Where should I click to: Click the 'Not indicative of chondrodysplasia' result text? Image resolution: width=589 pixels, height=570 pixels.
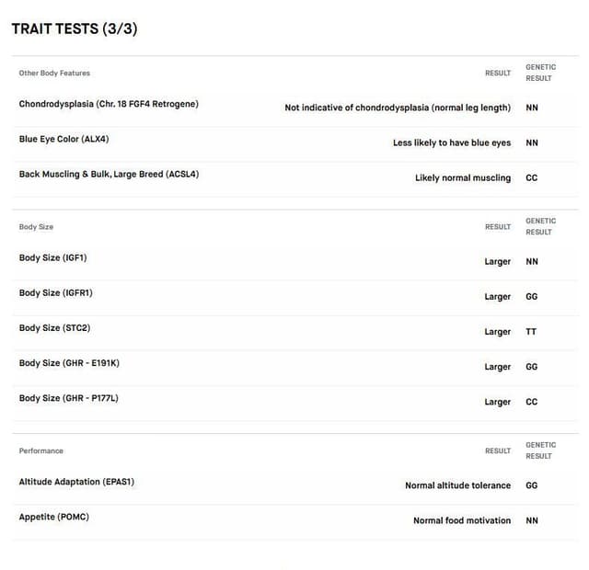pyautogui.click(x=398, y=108)
